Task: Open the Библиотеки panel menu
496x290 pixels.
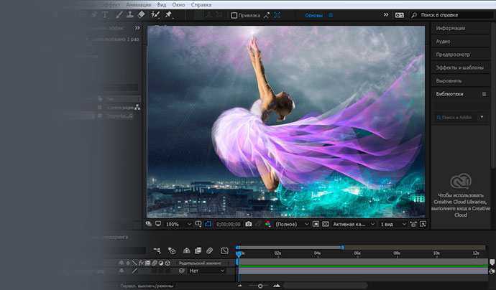Action: coord(484,94)
